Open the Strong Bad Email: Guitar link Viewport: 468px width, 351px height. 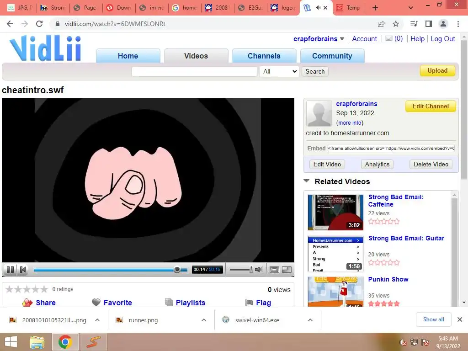406,238
